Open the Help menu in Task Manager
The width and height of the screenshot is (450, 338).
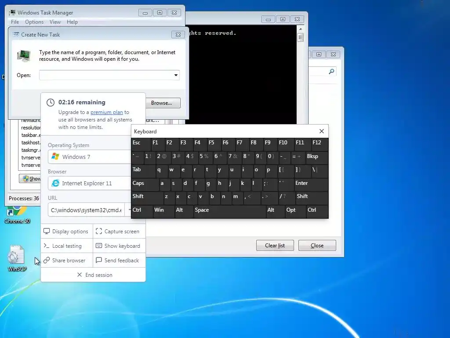pyautogui.click(x=72, y=22)
